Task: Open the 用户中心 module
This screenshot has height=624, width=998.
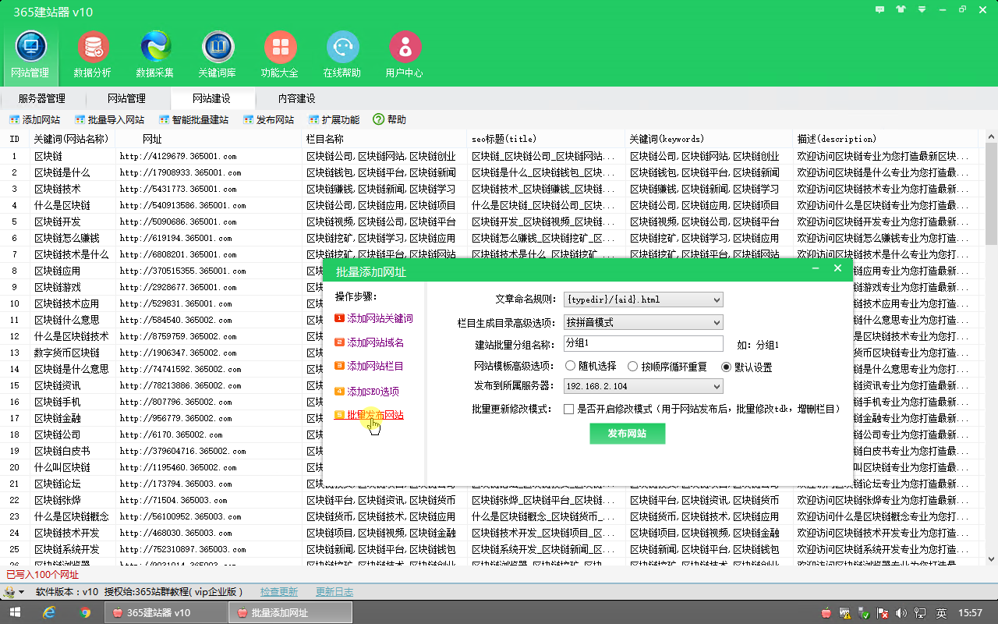Action: tap(405, 55)
